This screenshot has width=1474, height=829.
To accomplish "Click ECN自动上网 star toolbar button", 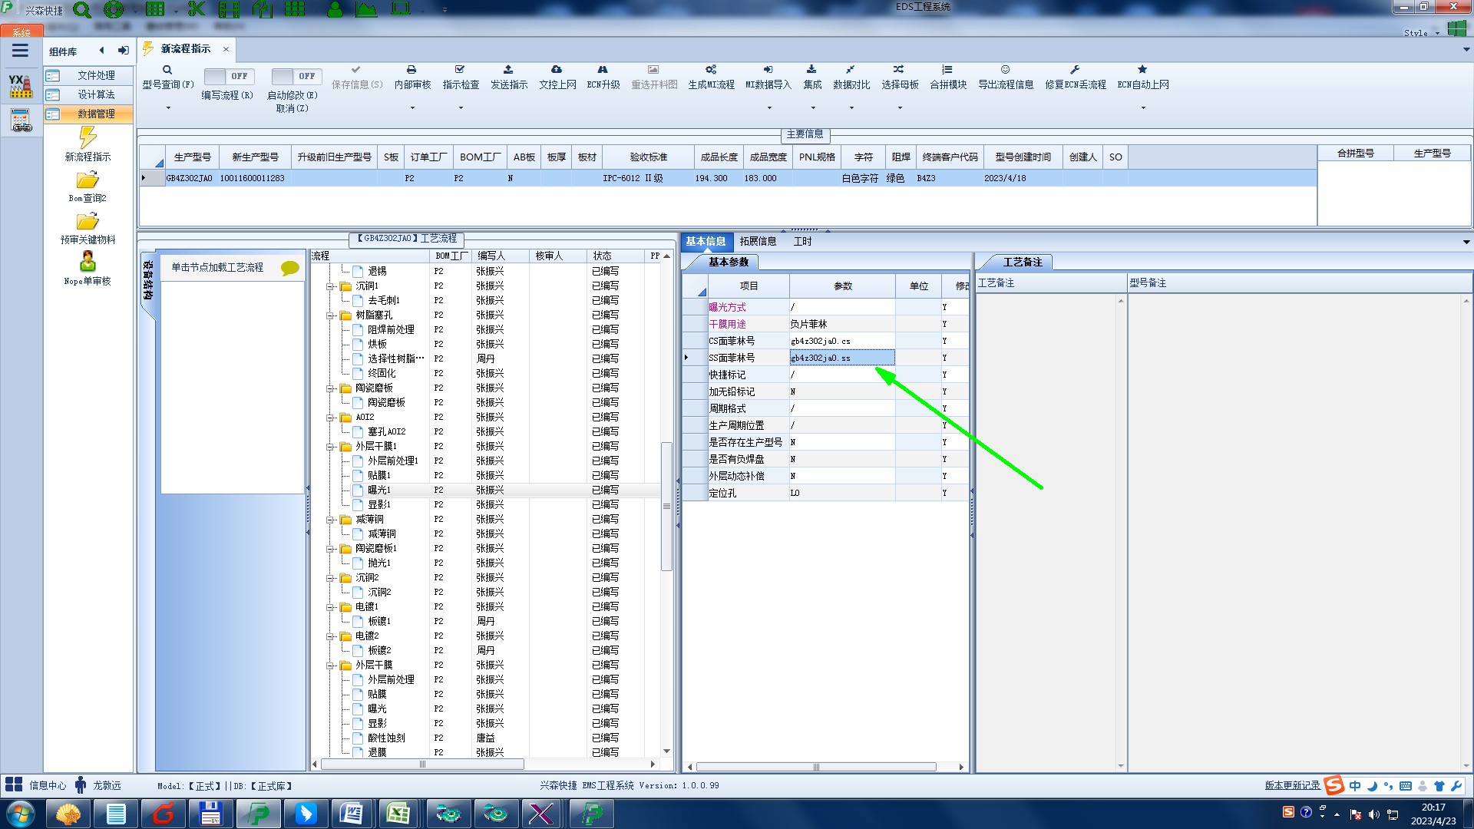I will coord(1143,77).
